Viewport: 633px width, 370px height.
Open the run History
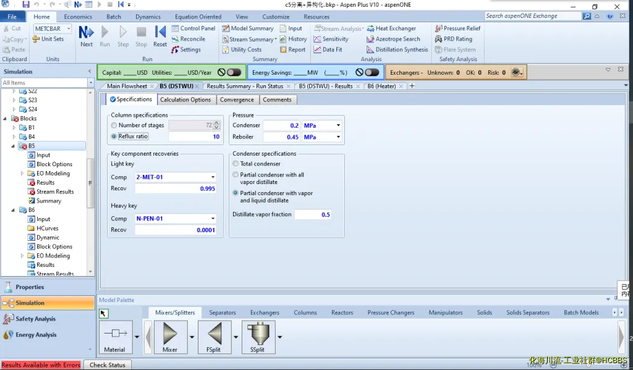pyautogui.click(x=294, y=39)
